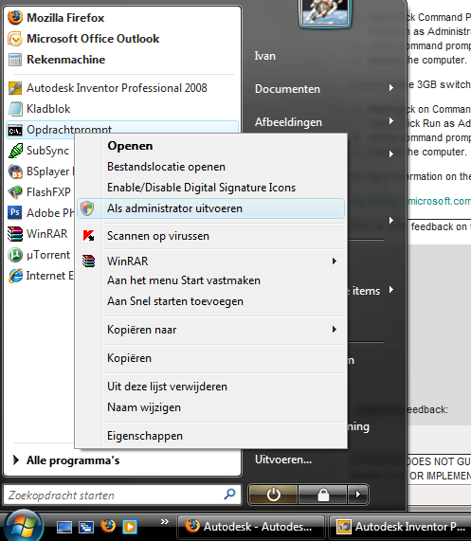Click the Kaspersky icon beside Scannen op virussen
Viewport: 471px width, 541px height.
pos(89,236)
